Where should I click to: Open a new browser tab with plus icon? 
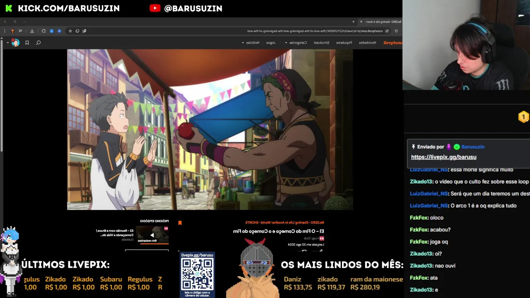353,22
